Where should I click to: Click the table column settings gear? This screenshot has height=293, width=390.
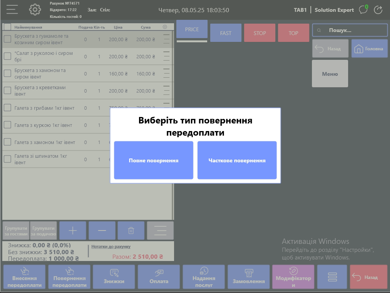click(x=165, y=27)
